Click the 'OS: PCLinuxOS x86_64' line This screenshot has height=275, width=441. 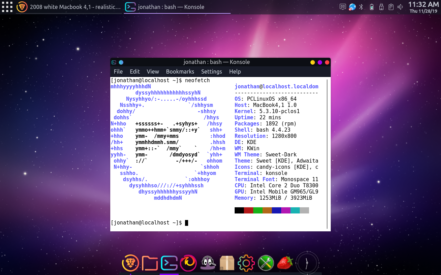coord(266,99)
